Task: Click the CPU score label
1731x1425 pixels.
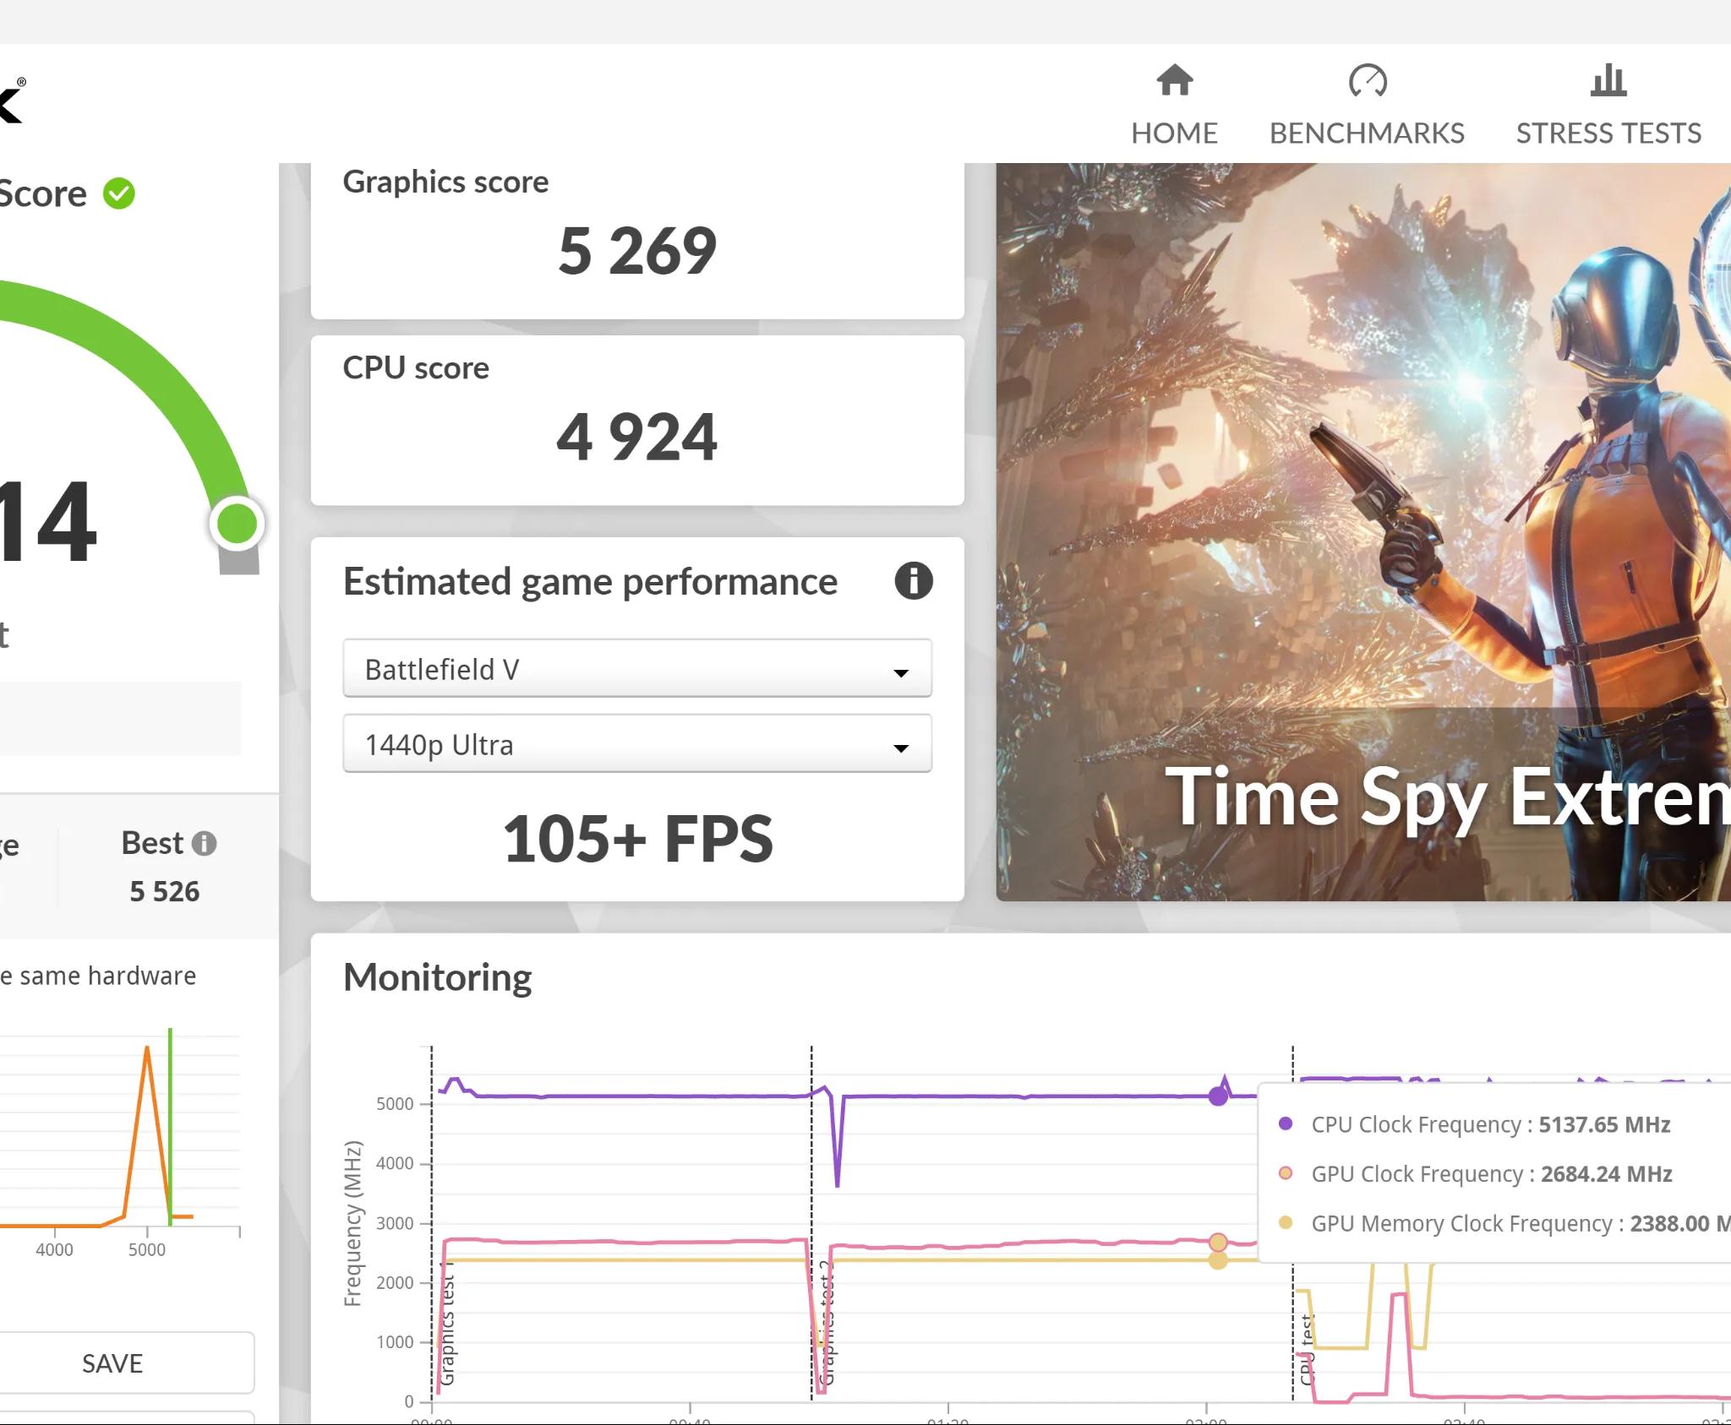Action: pyautogui.click(x=416, y=367)
